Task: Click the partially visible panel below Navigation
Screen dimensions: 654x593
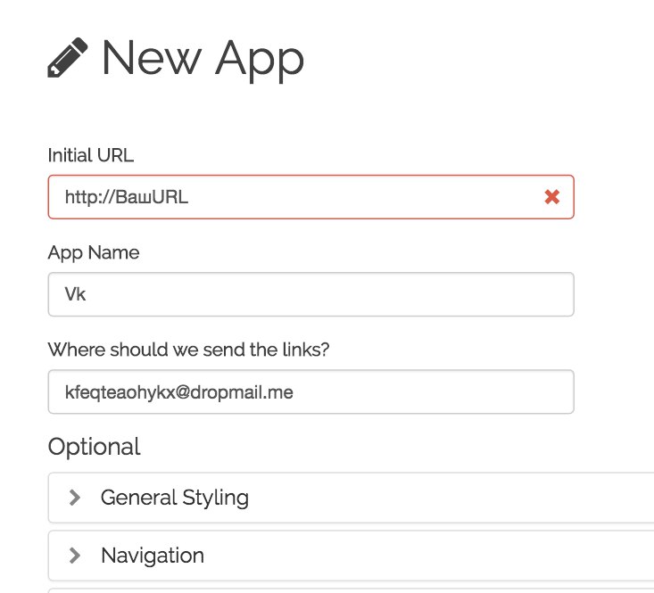Action: pyautogui.click(x=350, y=589)
